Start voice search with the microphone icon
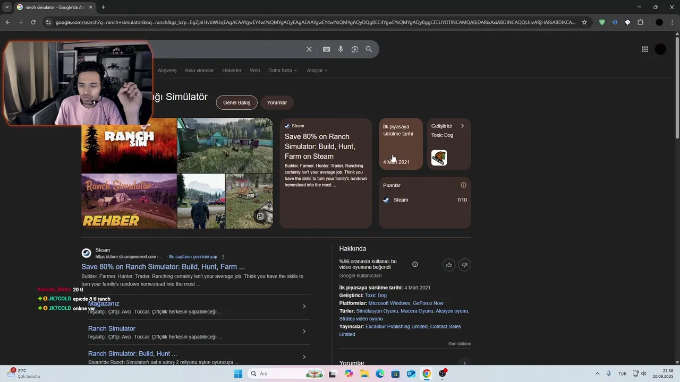The height and width of the screenshot is (382, 680). 341,49
